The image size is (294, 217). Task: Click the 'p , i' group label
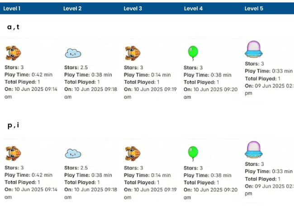point(13,125)
